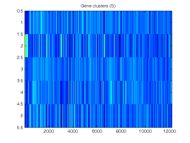Click the 4.5 y-axis tick label
190x143 pixels.
[20, 104]
